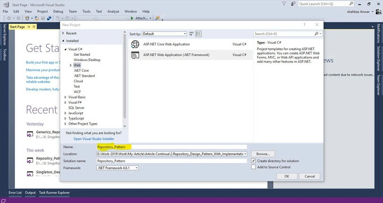Expand the Recent templates section
Image resolution: width=383 pixels, height=203 pixels.
[63, 33]
